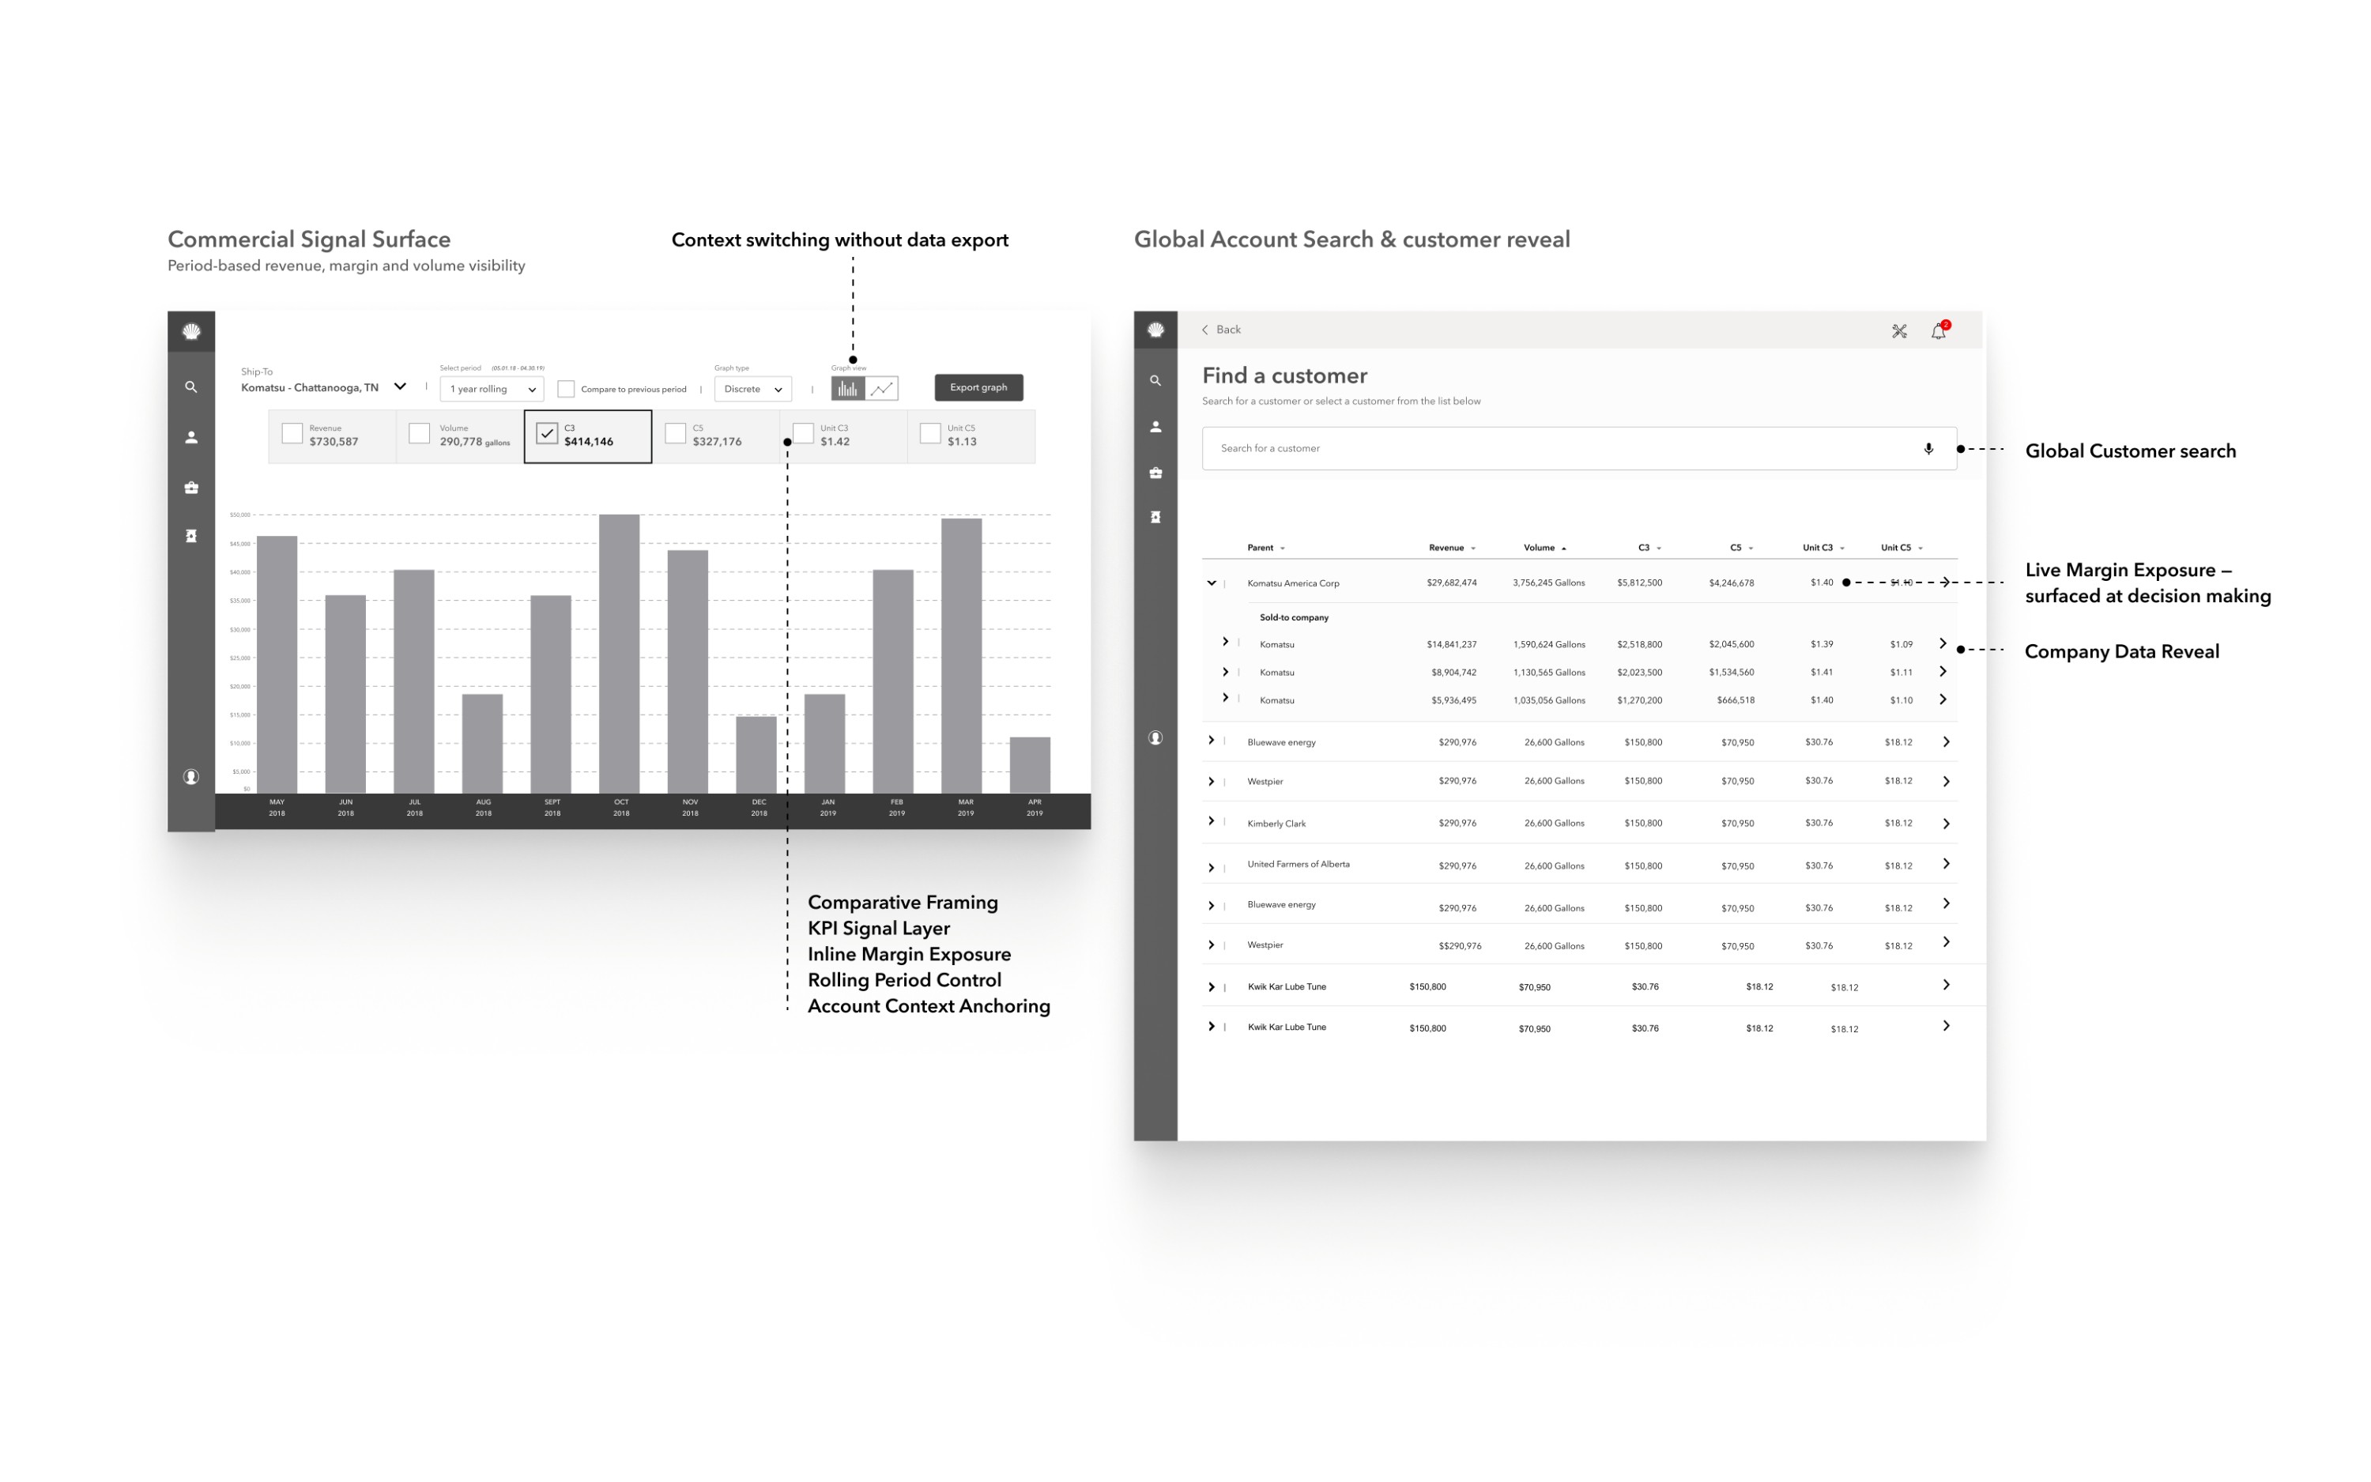Switch graph view to bar chart
The height and width of the screenshot is (1482, 2371).
coord(847,389)
